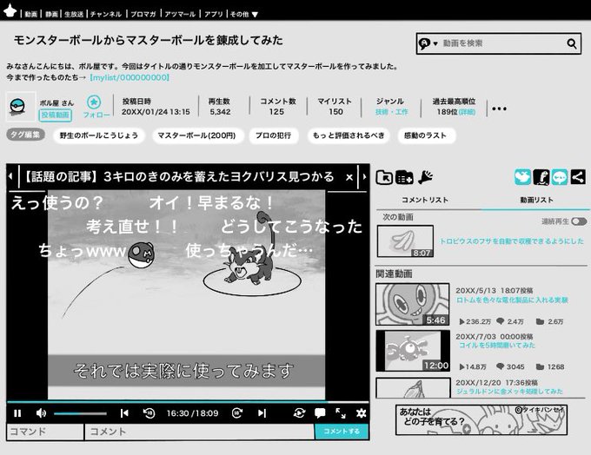Open the 12:00 Magnemite video thumbnail
Screen dimensions: 591x455
click(413, 351)
